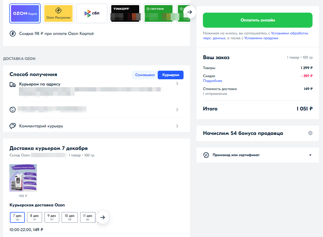Viewport: 323px width, 237px height.
Task: Click the Курьерская доставка Ozon label
Action: 37,205
